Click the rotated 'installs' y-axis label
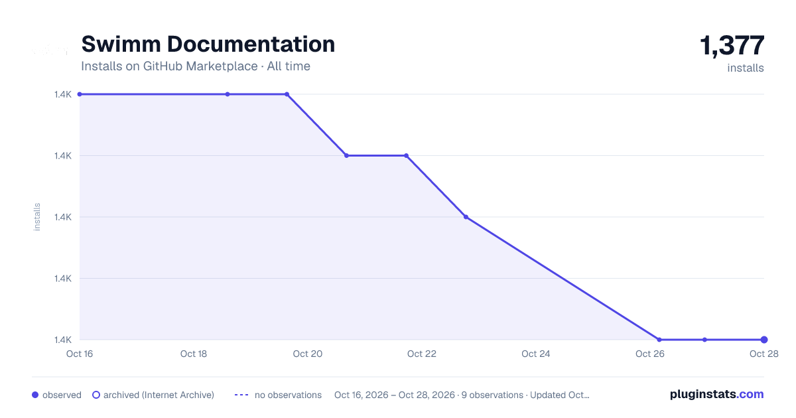796x418 pixels. pos(37,217)
